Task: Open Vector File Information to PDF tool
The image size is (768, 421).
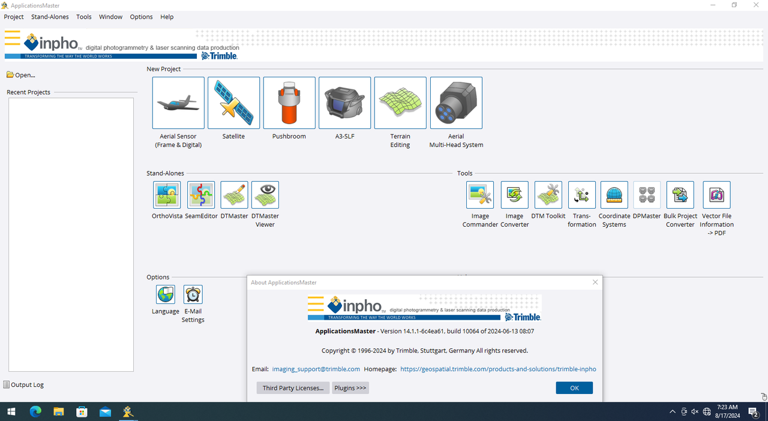Action: point(716,195)
